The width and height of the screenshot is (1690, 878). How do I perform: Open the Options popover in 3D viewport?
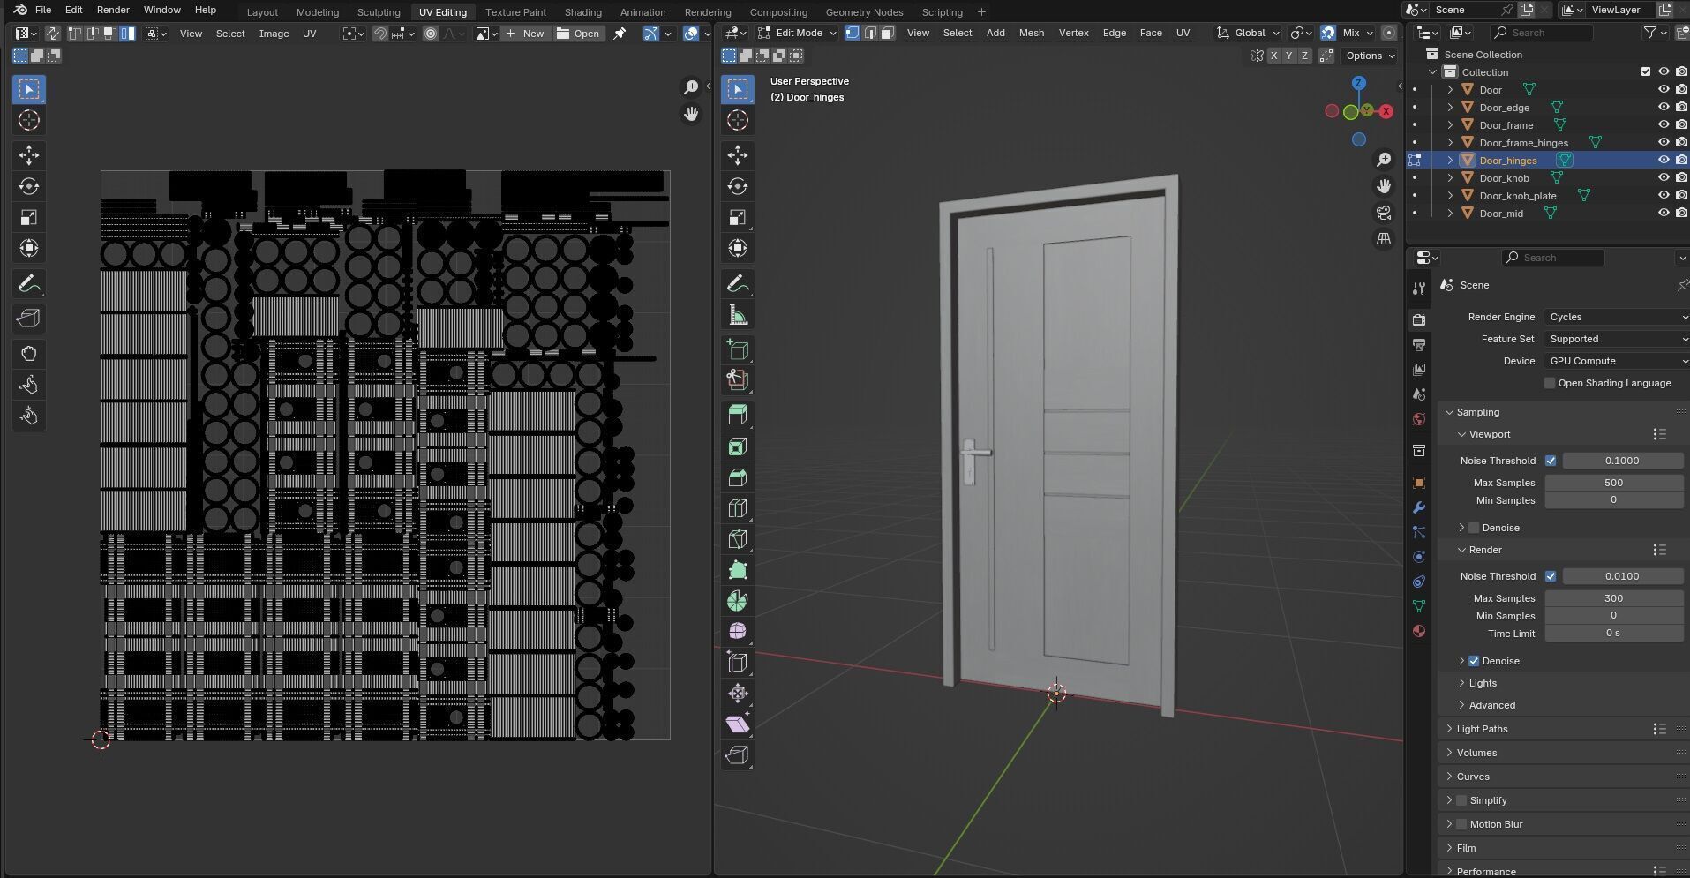pos(1369,56)
